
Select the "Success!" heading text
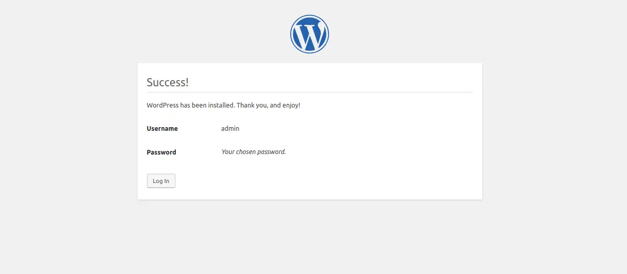point(168,82)
